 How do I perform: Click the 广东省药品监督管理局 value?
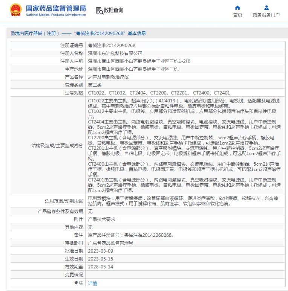click(x=110, y=243)
